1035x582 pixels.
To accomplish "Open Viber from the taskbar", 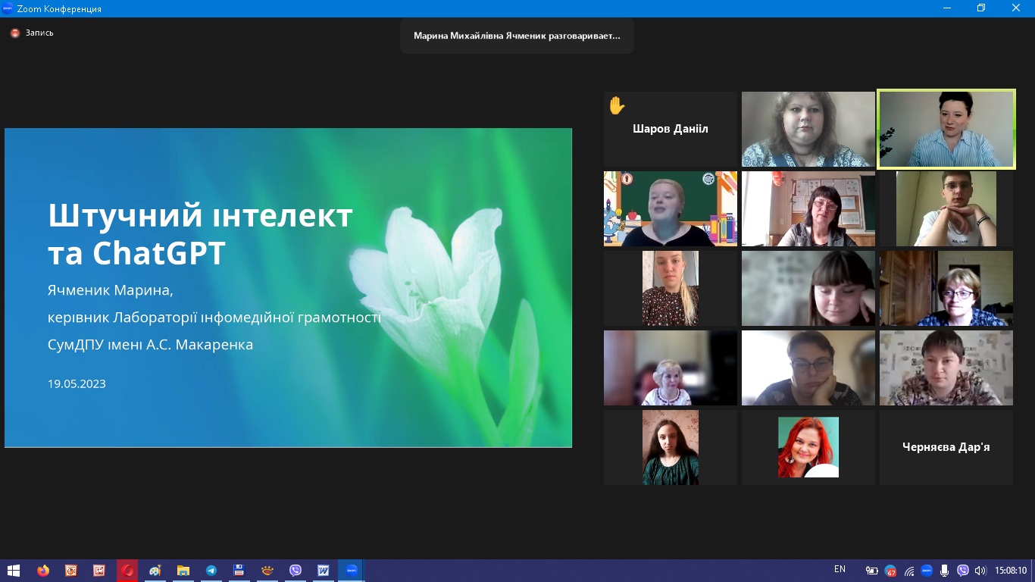I will (x=295, y=571).
